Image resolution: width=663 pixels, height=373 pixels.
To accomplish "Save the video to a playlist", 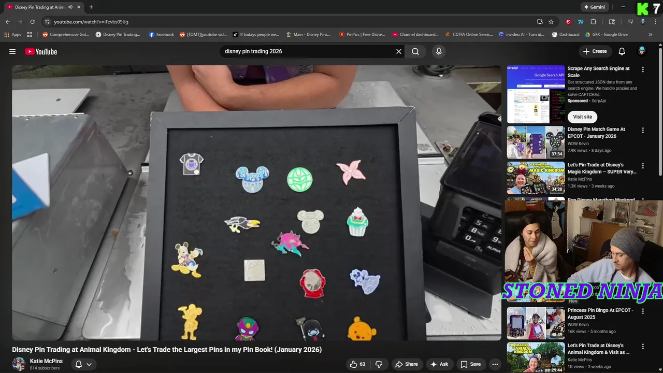I will click(471, 364).
